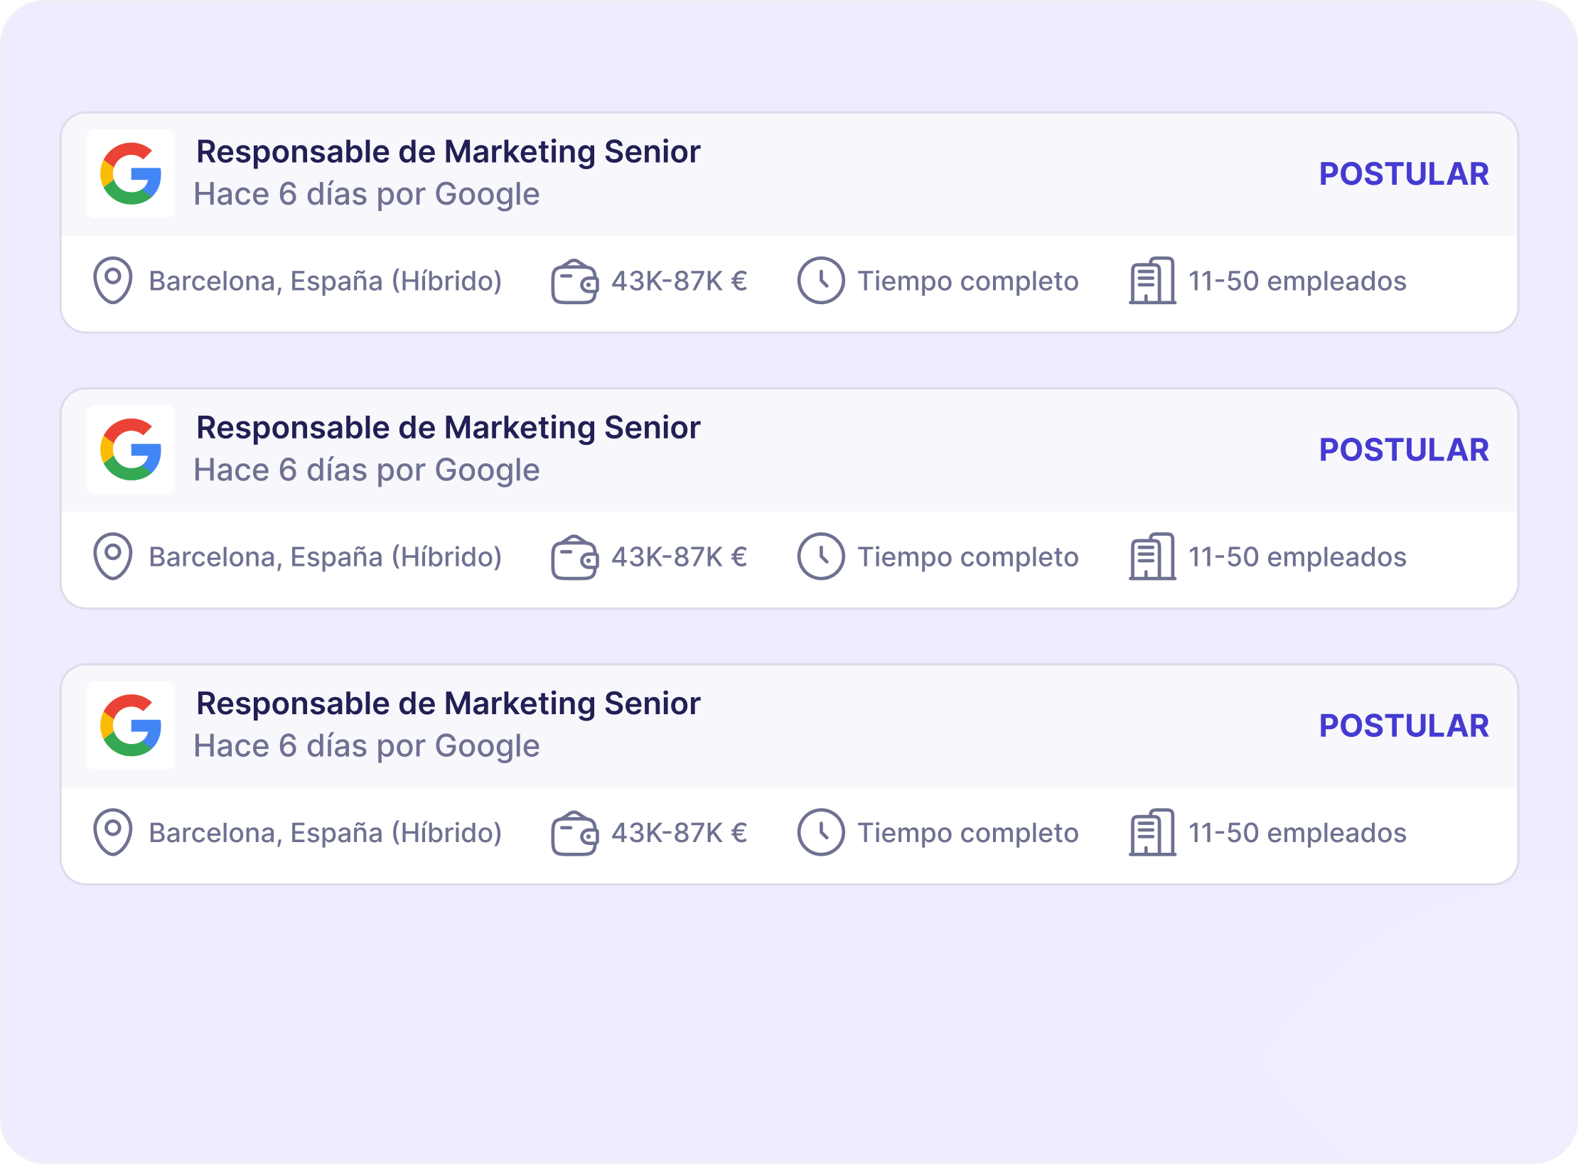The image size is (1578, 1164).
Task: Click the 43K-87K € salary text on second card
Action: tap(679, 556)
